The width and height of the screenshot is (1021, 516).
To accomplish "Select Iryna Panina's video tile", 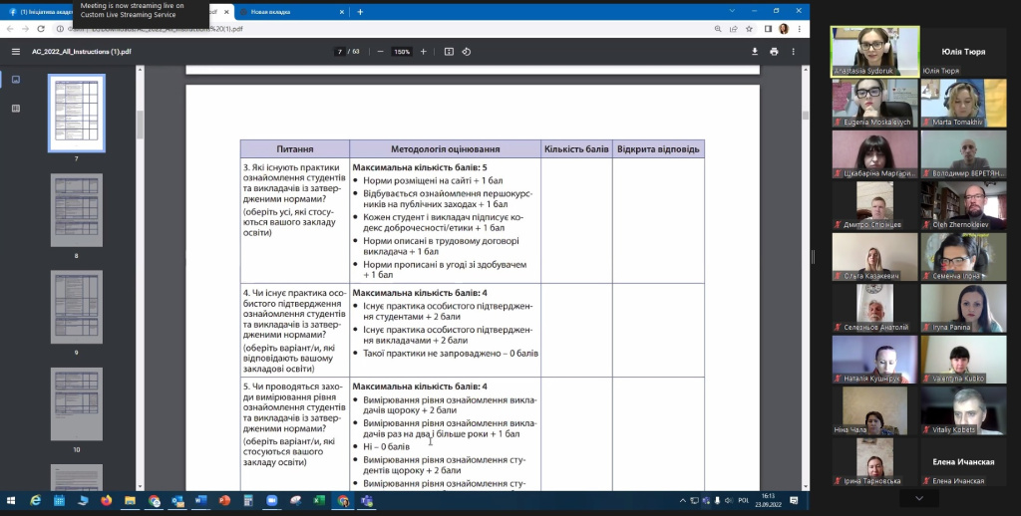I will pyautogui.click(x=963, y=309).
